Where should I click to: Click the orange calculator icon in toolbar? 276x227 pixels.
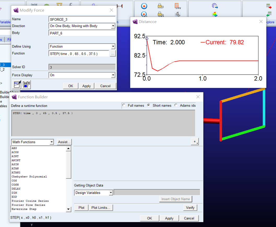coord(178,6)
